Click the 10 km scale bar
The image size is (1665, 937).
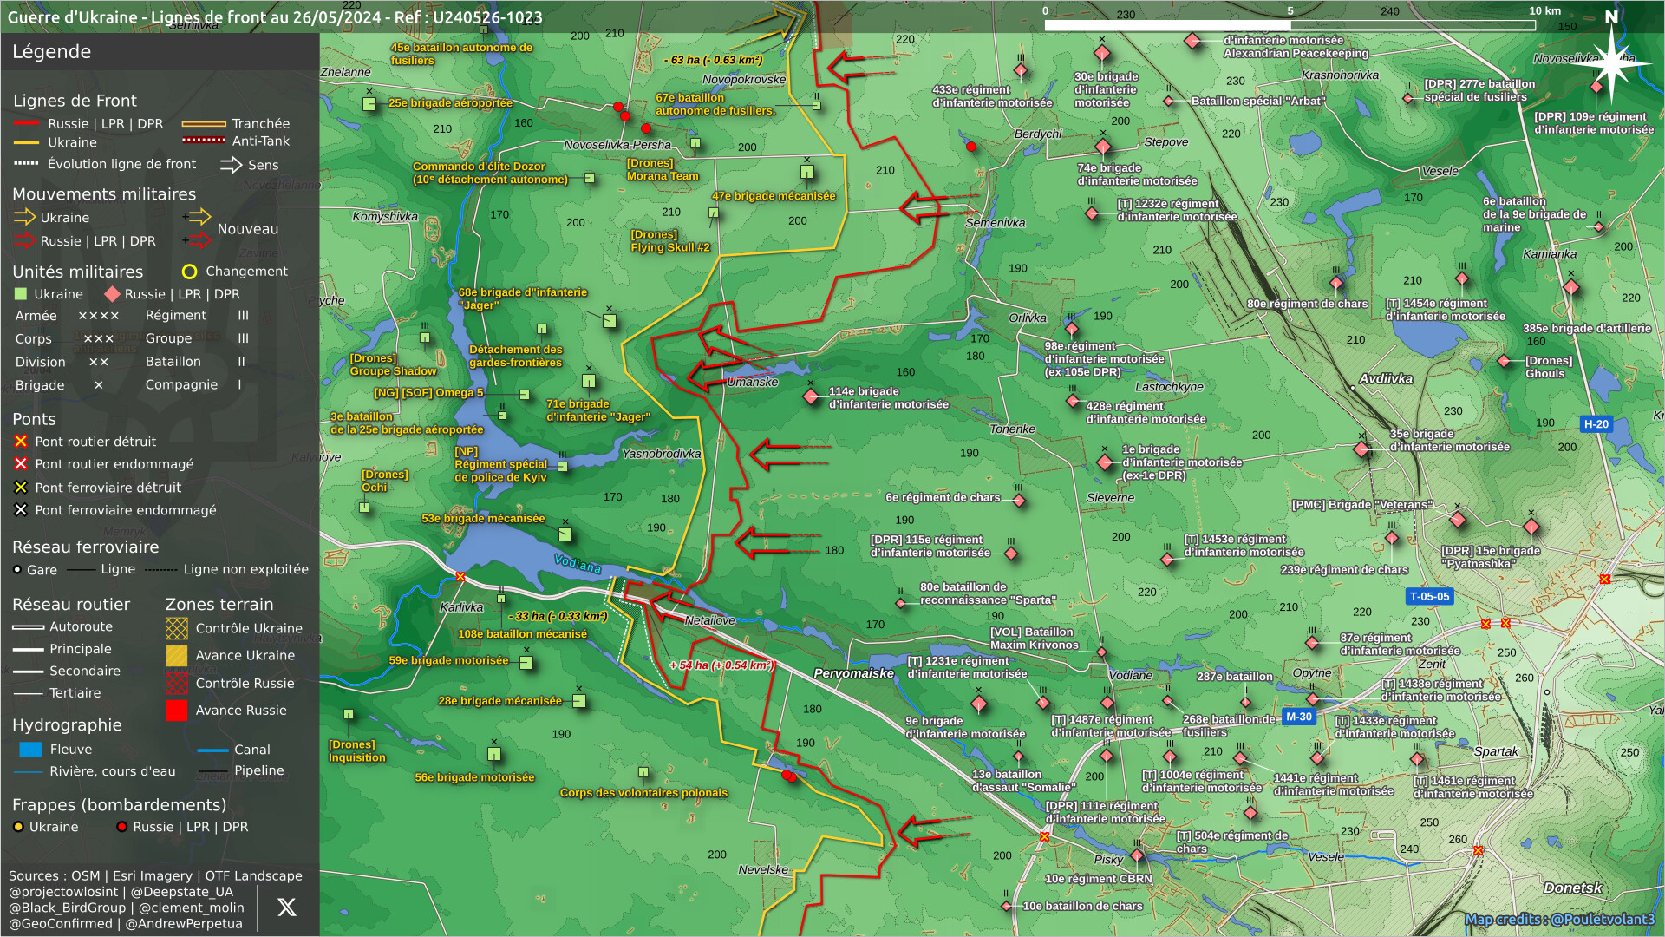(1290, 25)
